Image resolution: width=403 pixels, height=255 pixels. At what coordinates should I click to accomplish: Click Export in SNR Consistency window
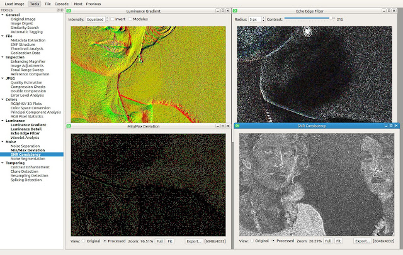[363, 241]
